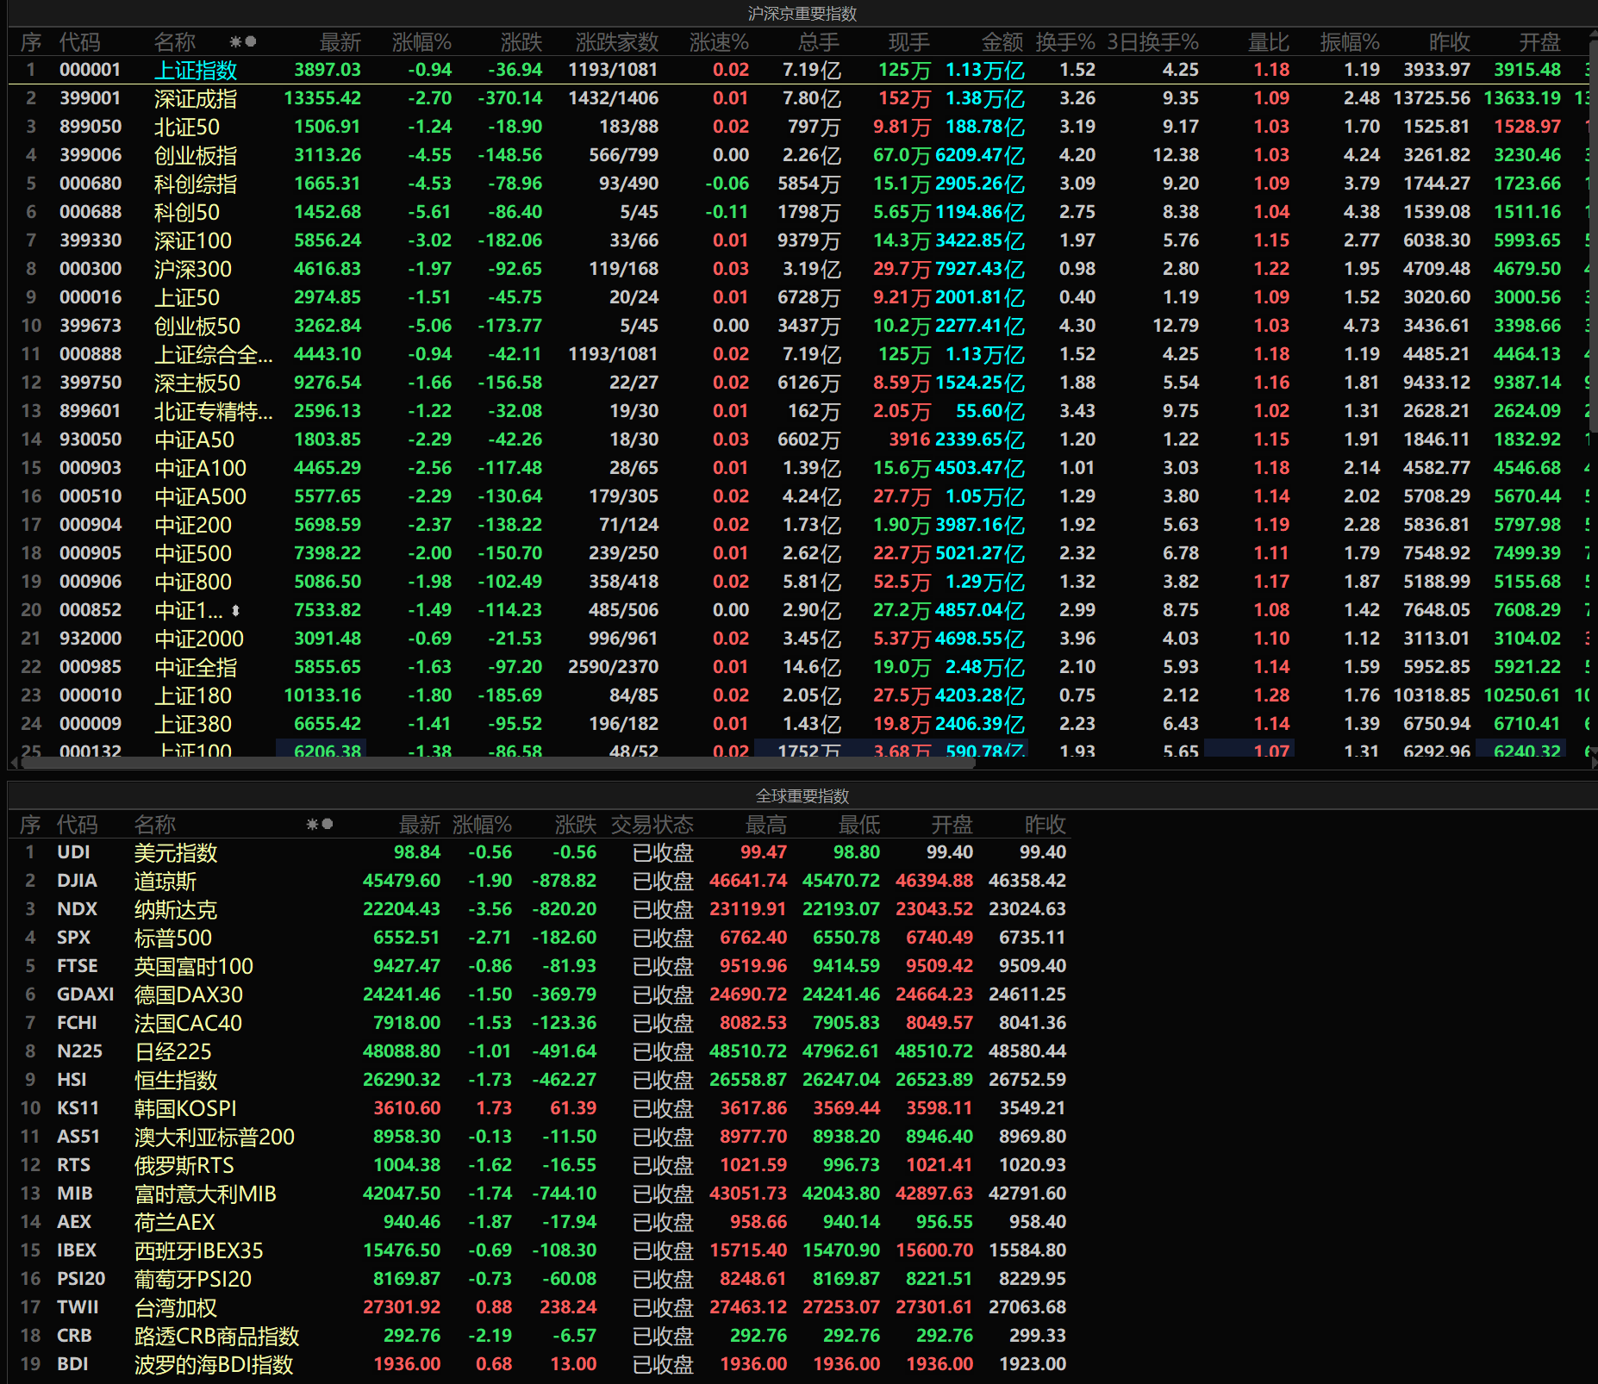Viewport: 1598px width, 1384px height.
Task: Select the 沪深京重要指数 panel title
Action: 802,14
